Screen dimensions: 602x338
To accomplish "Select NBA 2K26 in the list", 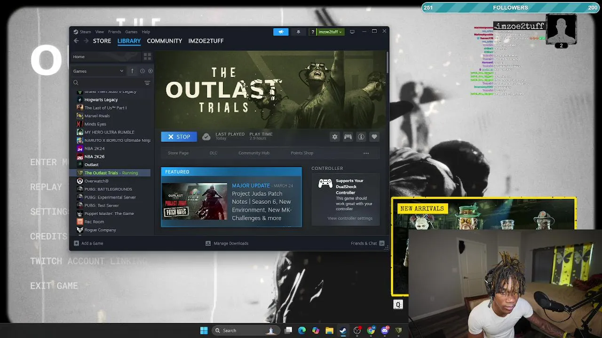I will 95,157.
